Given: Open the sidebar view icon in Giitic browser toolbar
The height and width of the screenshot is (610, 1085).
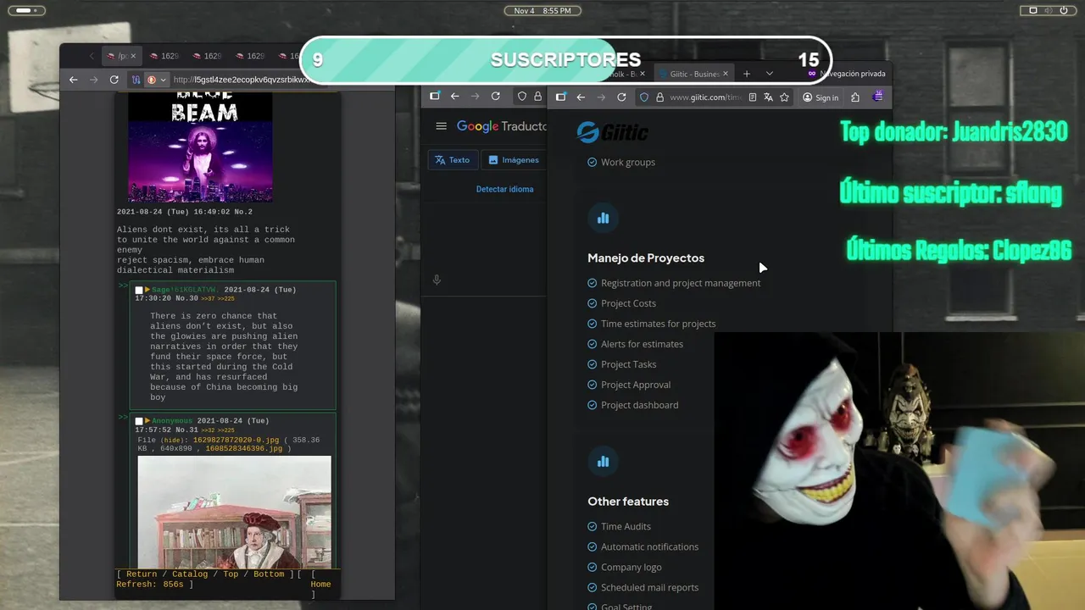Looking at the screenshot, I should click(x=560, y=97).
